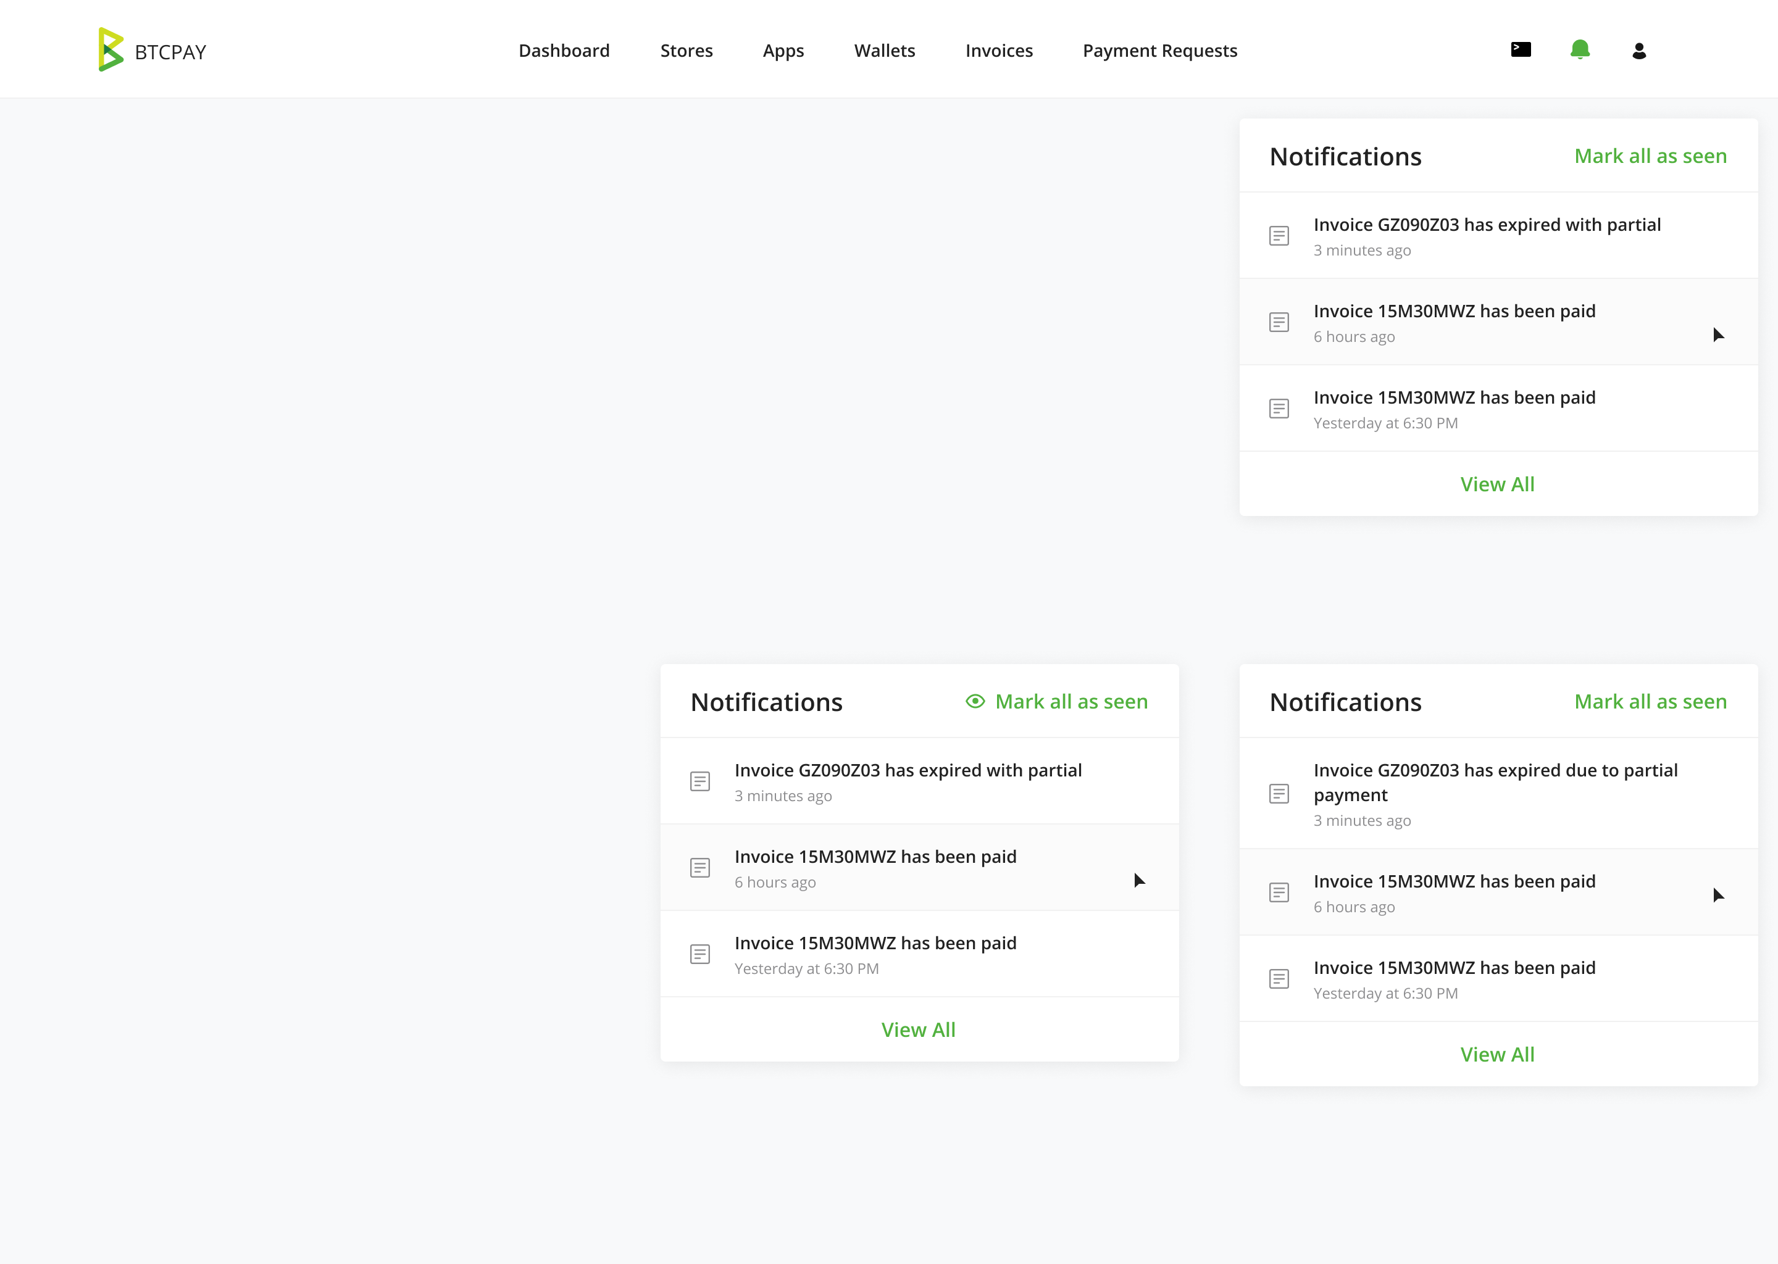
Task: Click document icon of Yesterday row, top-right panel
Action: [x=1279, y=409]
